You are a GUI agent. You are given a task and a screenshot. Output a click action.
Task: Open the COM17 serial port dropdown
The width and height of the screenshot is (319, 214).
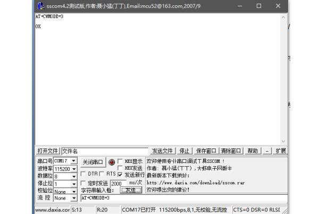click(74, 161)
